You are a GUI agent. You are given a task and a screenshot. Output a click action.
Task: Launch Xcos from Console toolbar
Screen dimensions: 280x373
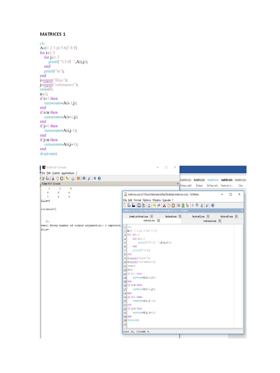pyautogui.click(x=83, y=178)
